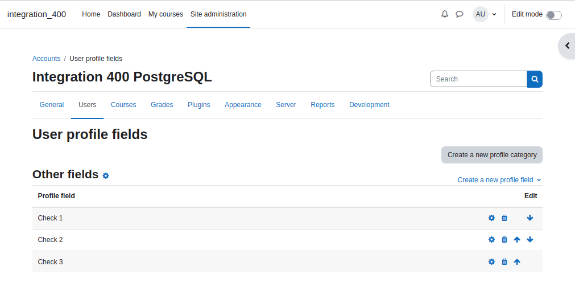Click User profile fields breadcrumb text
The height and width of the screenshot is (303, 575).
coord(96,59)
